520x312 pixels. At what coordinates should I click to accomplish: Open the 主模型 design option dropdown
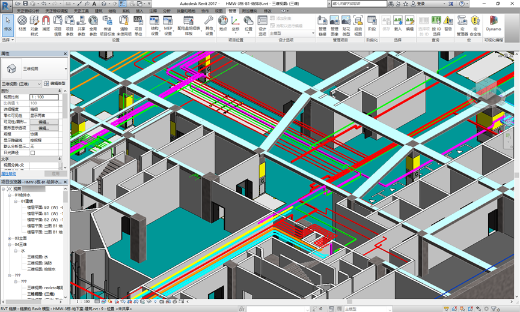[x=292, y=33]
